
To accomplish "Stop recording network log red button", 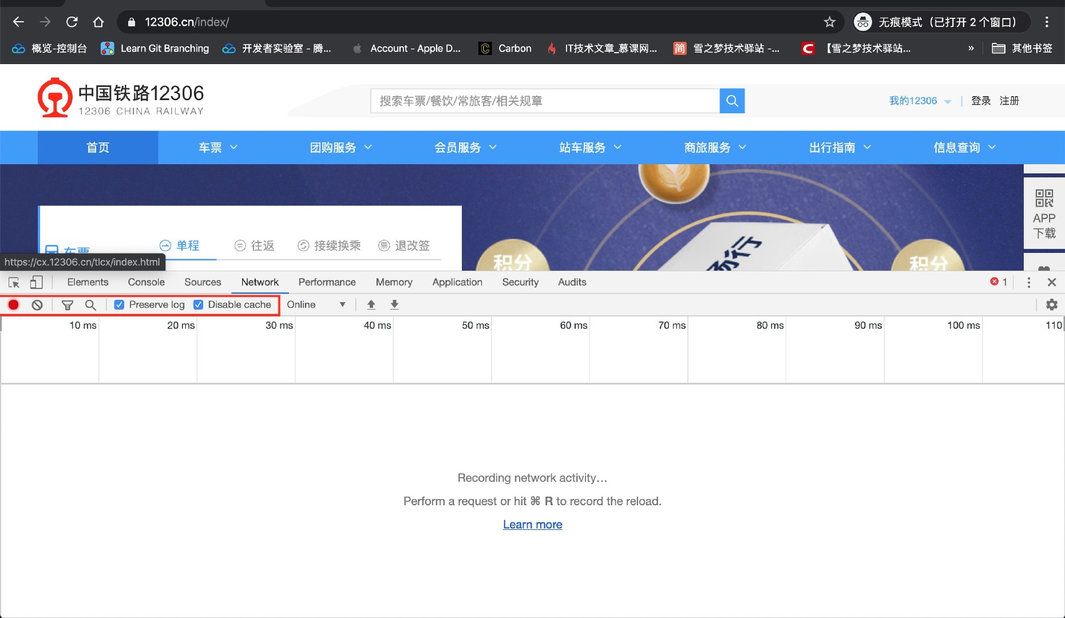I will [13, 305].
